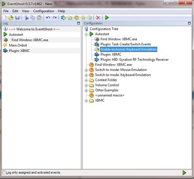
Task: Toggle Log only assigned and activated events
Action: (4, 173)
